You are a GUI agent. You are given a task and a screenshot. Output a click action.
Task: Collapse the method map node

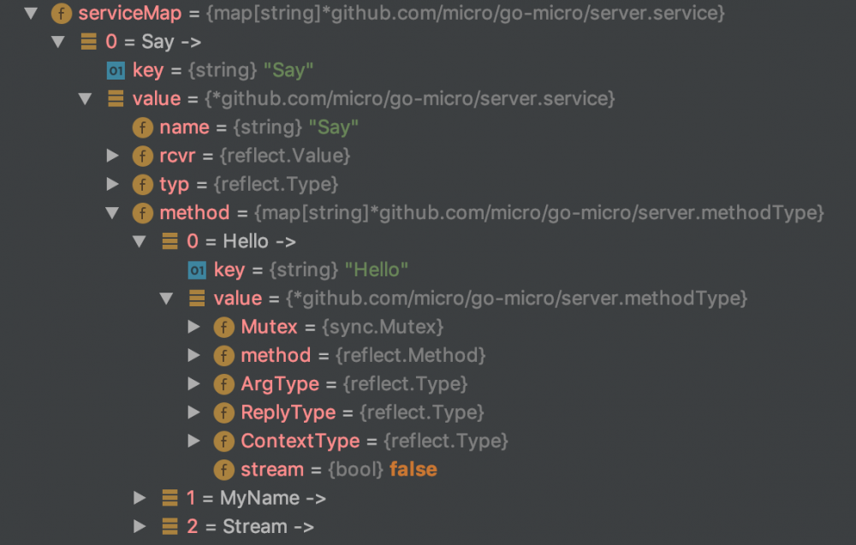coord(112,213)
